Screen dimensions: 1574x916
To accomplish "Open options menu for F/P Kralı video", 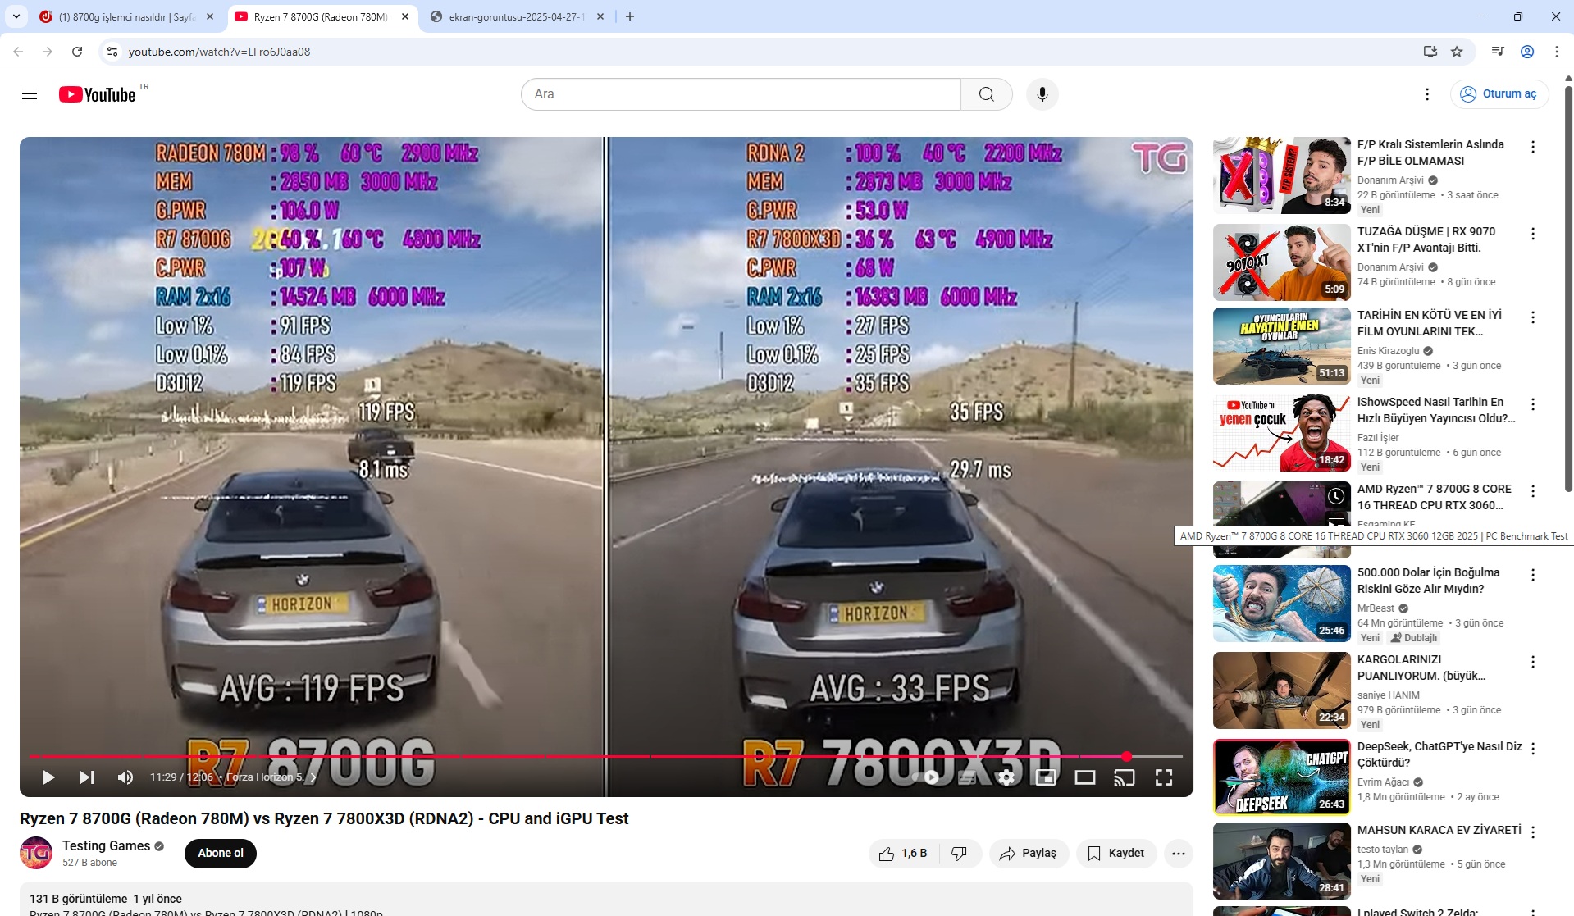I will click(x=1533, y=147).
